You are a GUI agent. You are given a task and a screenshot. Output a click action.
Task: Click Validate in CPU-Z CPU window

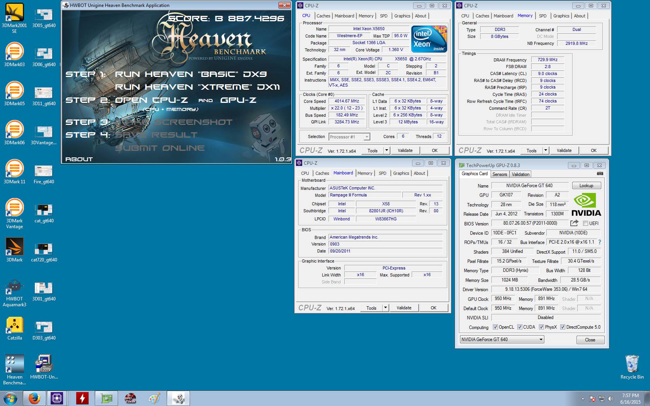click(405, 150)
